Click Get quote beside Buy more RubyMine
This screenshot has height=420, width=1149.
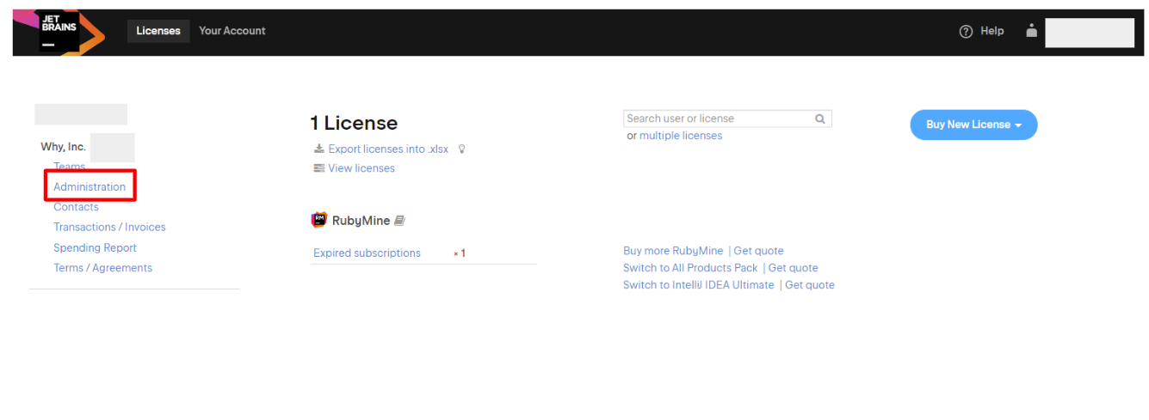point(758,251)
